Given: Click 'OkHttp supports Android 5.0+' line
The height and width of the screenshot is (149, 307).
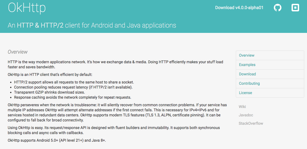Looking at the screenshot, I should click(x=57, y=140).
